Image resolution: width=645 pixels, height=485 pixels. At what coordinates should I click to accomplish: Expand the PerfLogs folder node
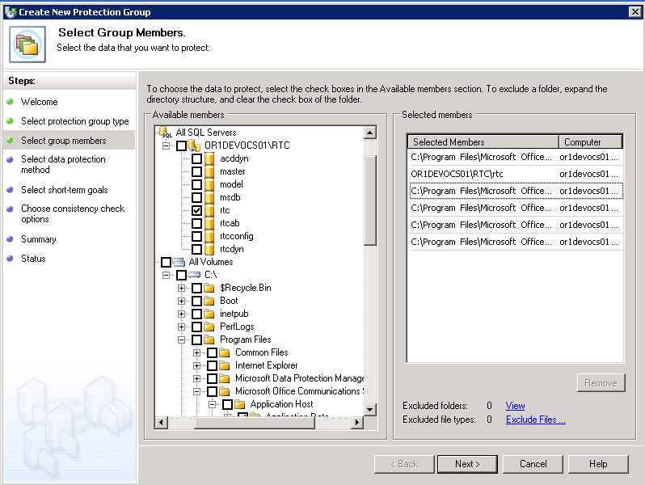(x=181, y=327)
